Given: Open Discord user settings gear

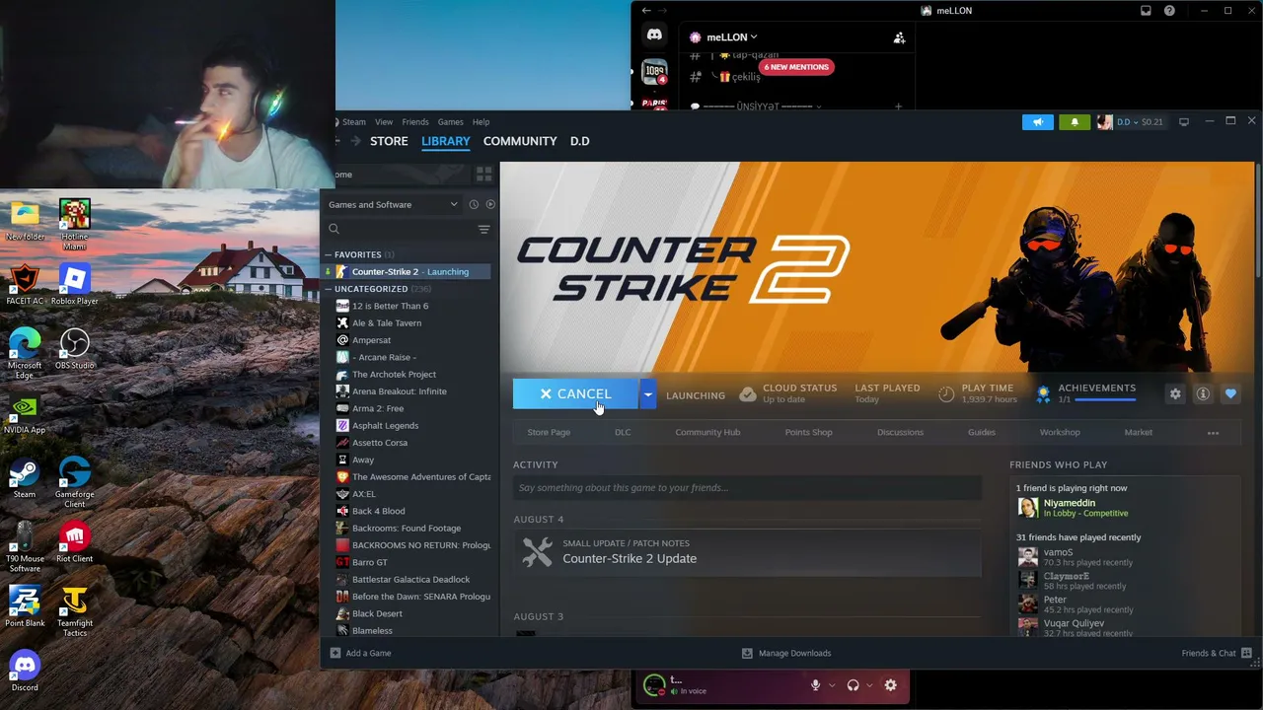Looking at the screenshot, I should click(x=890, y=685).
